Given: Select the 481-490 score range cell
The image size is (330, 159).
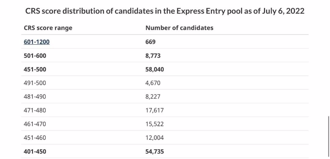Looking at the screenshot, I should (x=35, y=97).
